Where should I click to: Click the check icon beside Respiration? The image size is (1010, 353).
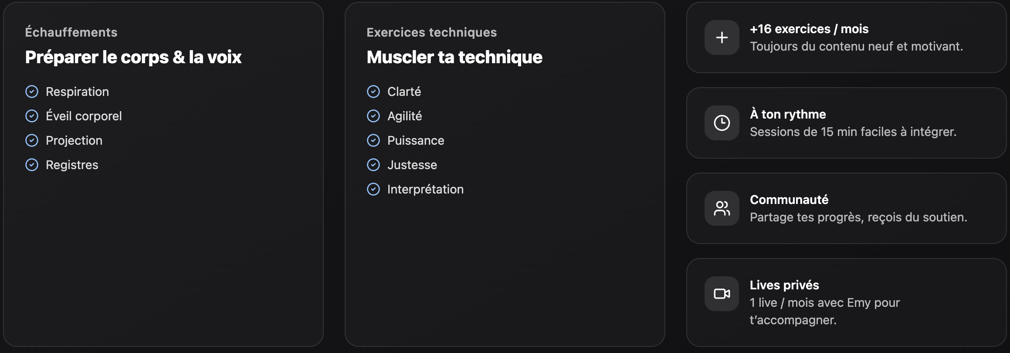click(32, 92)
